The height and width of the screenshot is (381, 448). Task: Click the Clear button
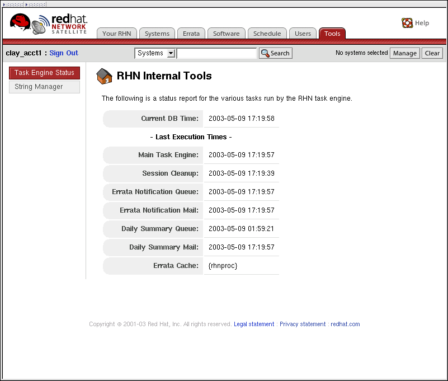click(x=432, y=53)
